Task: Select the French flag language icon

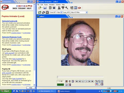Action: (x=17, y=6)
